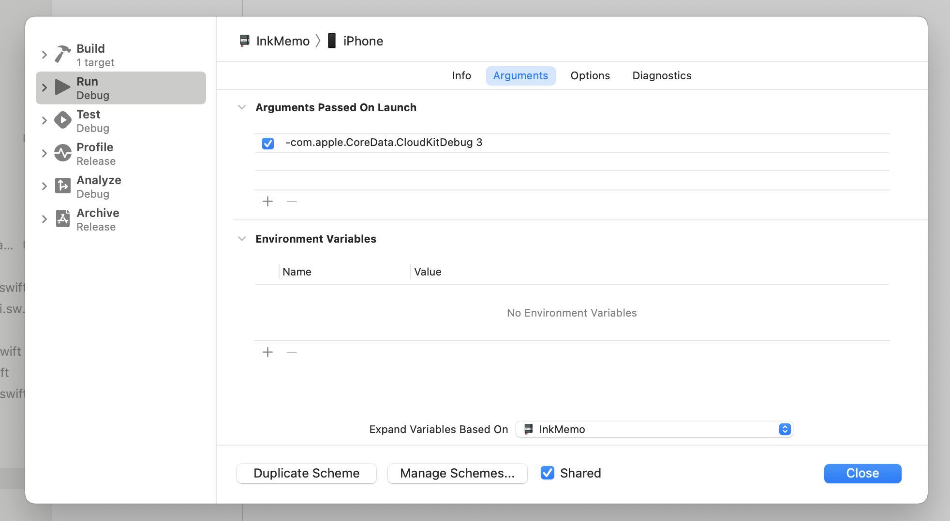Viewport: 950px width, 521px height.
Task: Expand the Analyze action disclosure chevron
Action: point(44,186)
